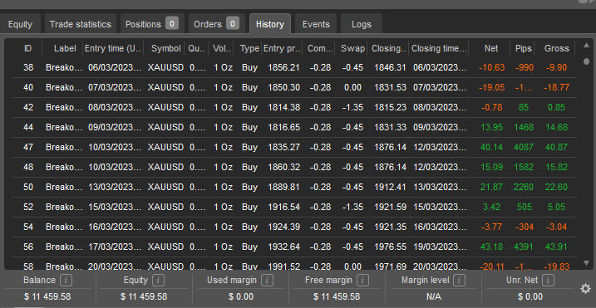This screenshot has width=596, height=308.
Task: Click the scrollbar thumb in History table
Action: point(587,61)
